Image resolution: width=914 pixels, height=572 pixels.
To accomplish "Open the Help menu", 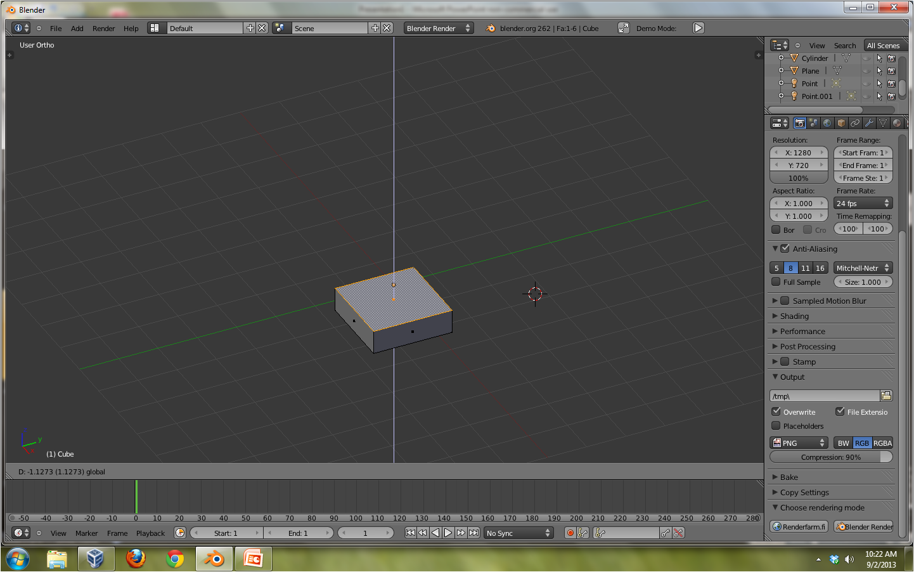I will tap(131, 28).
